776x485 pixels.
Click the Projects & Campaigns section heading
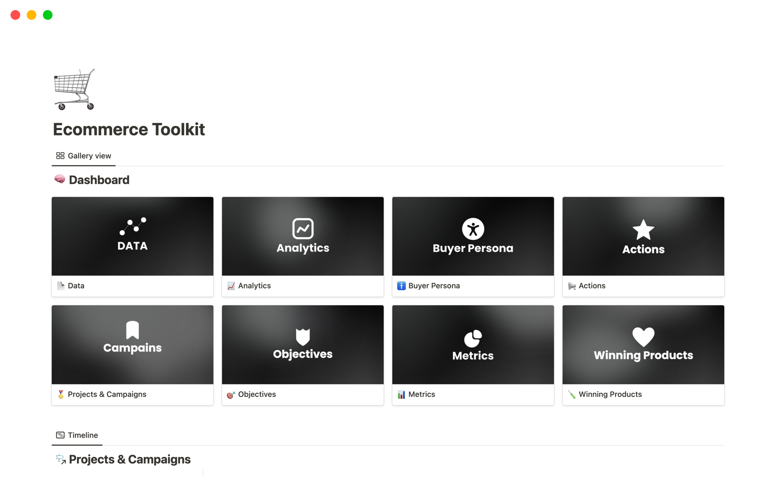click(129, 459)
